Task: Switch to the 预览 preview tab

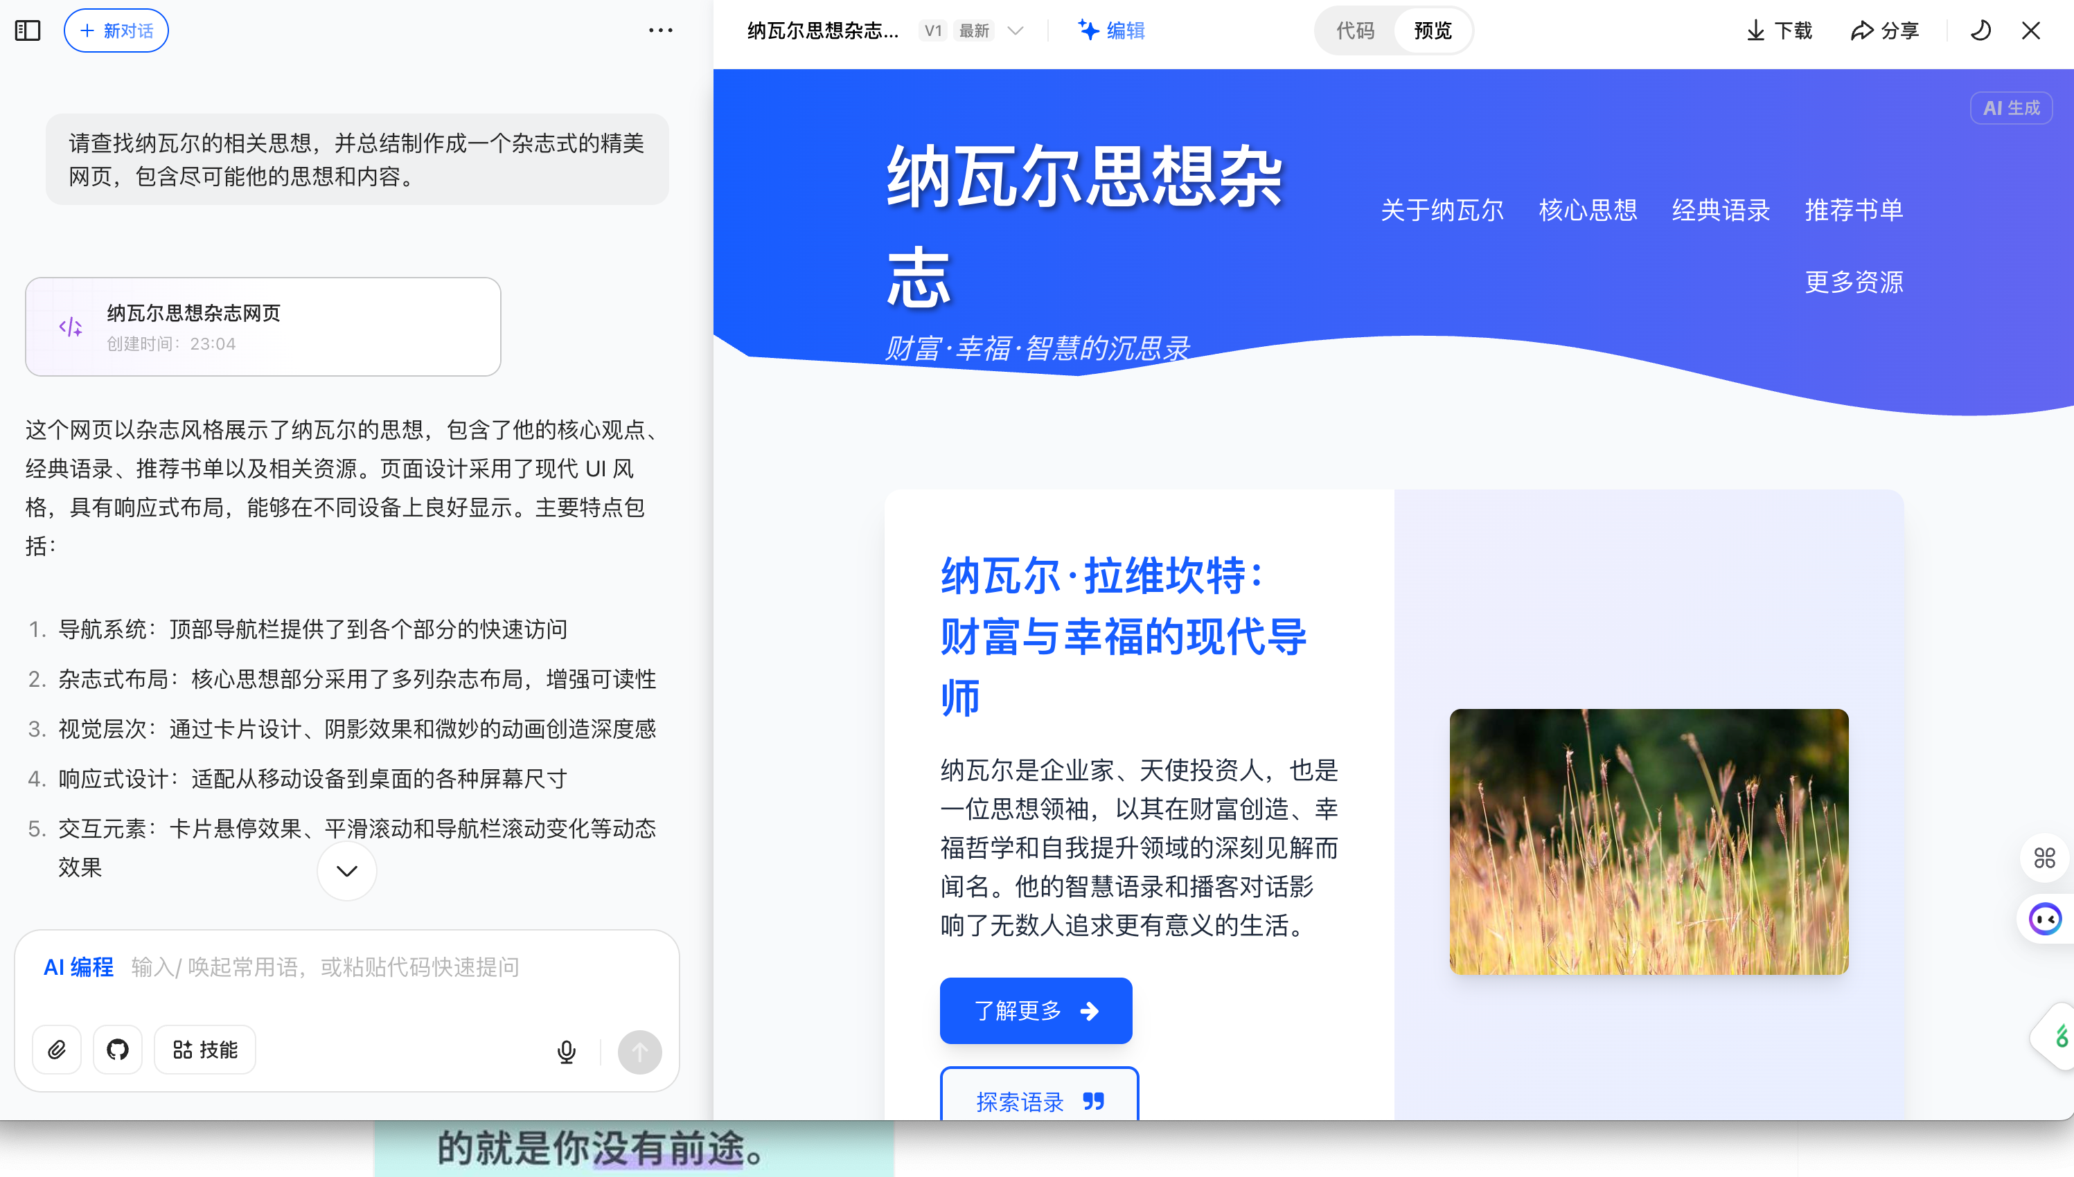Action: 1432,30
